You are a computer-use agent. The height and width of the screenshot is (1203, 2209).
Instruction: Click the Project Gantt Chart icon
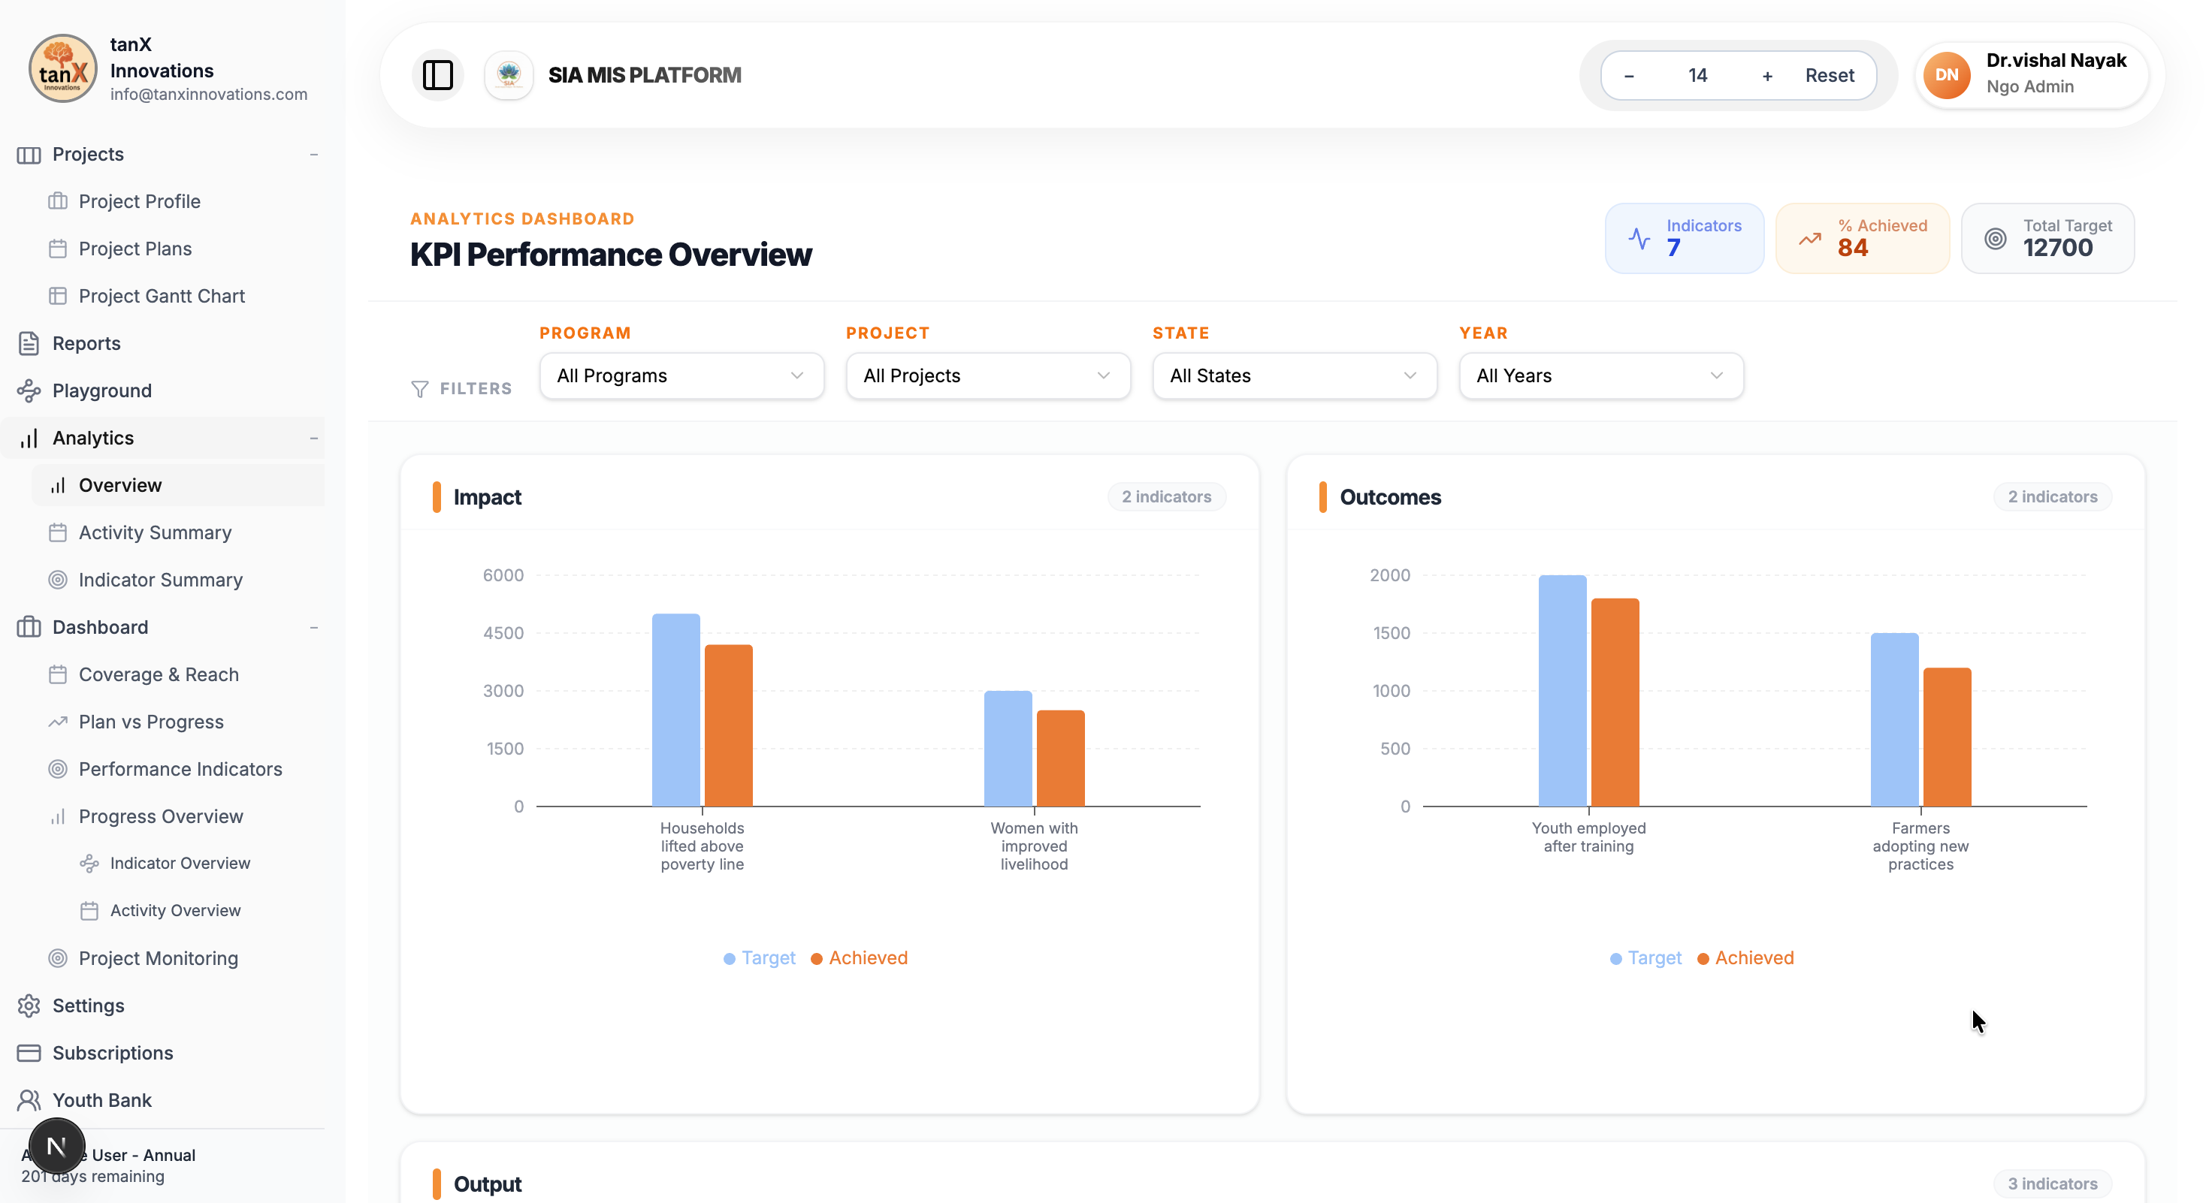point(57,297)
